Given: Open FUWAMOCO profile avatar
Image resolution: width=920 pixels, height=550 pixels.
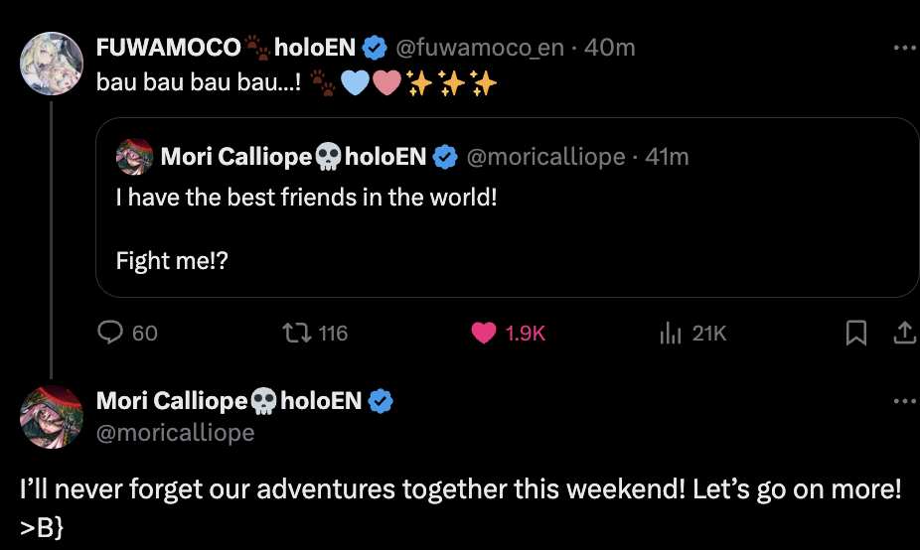Looking at the screenshot, I should point(51,63).
